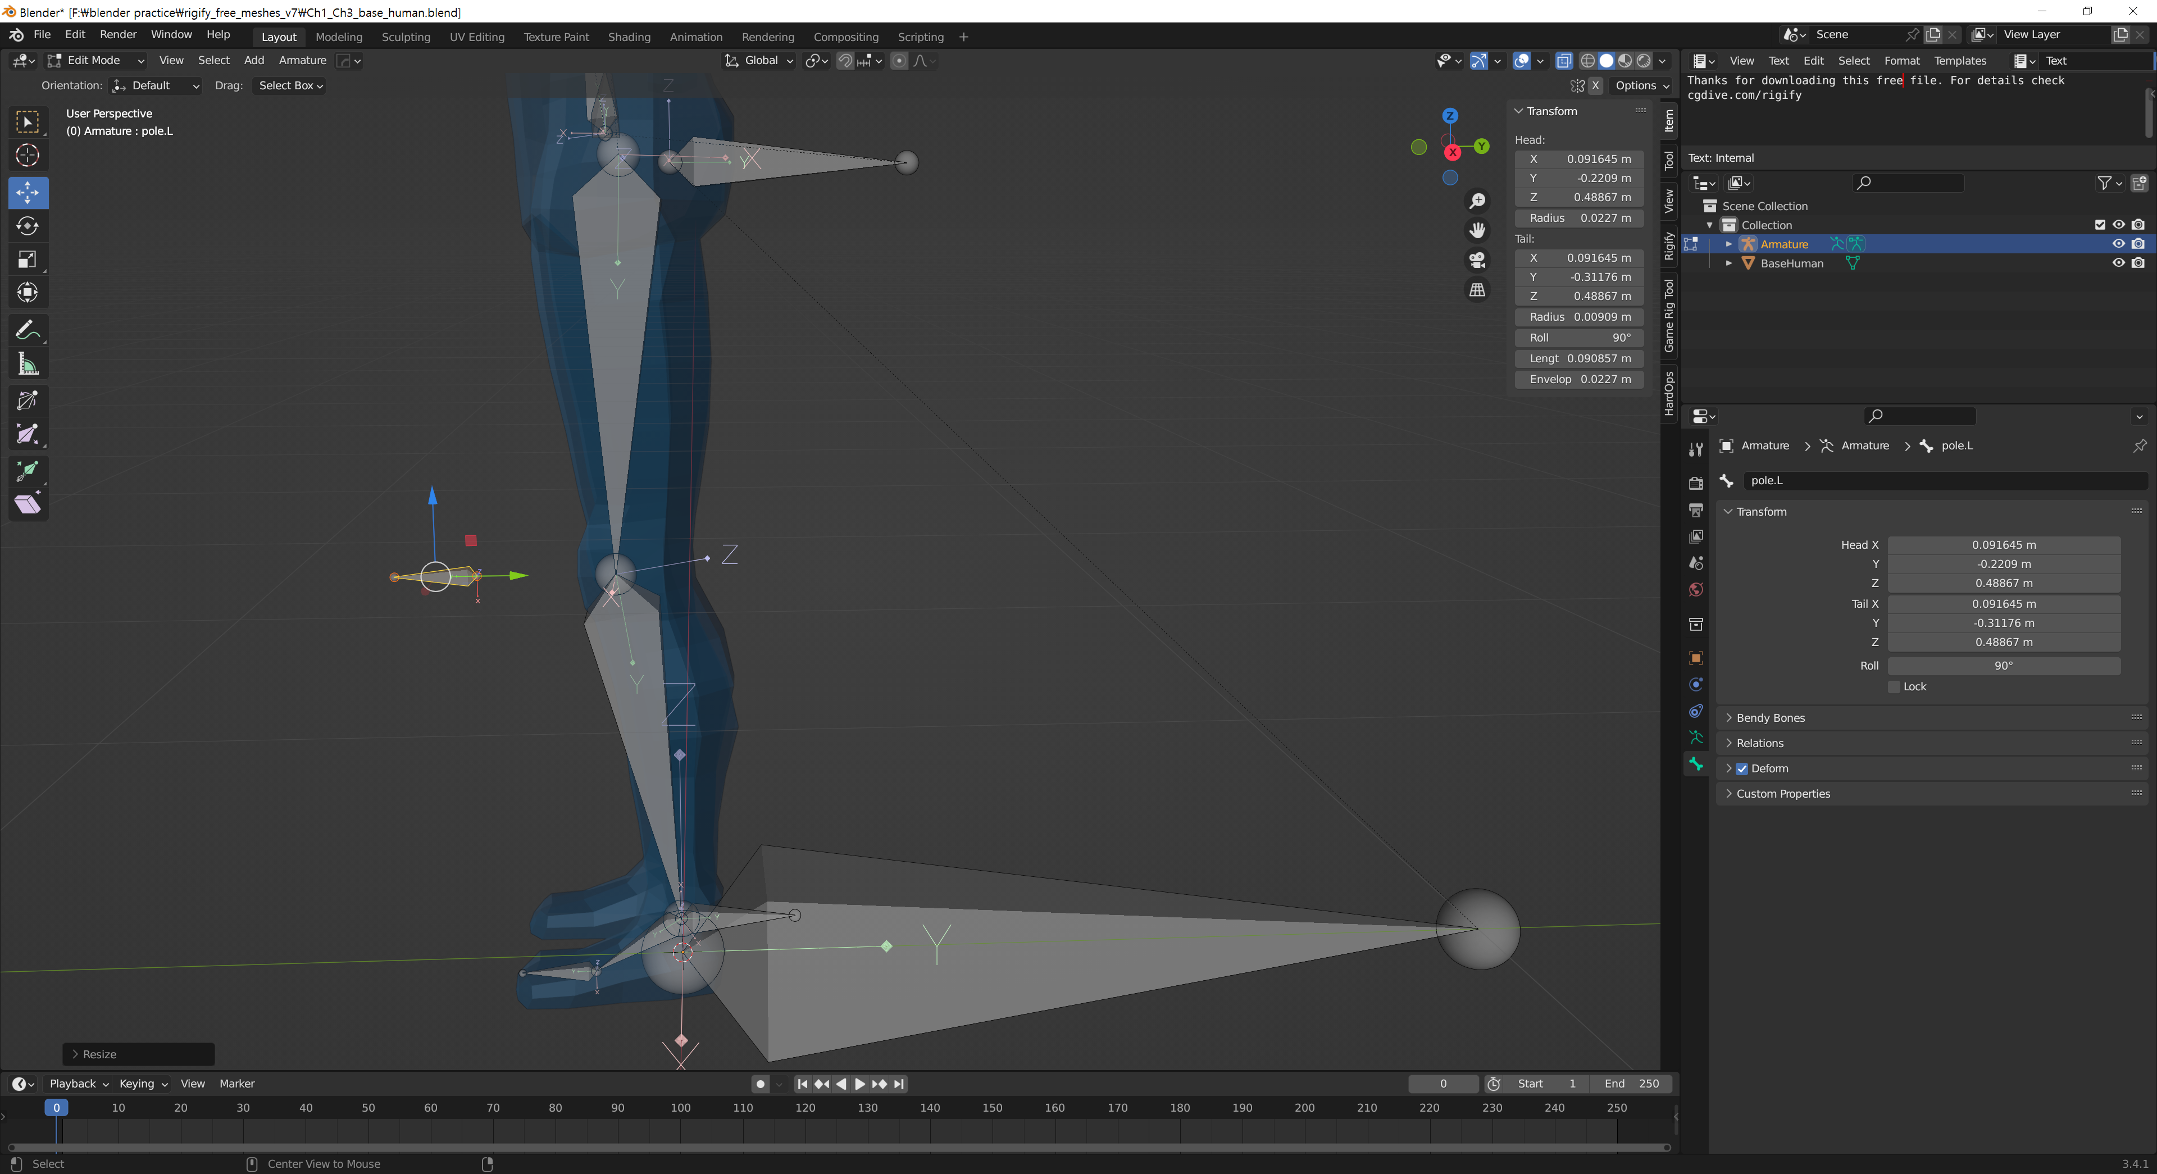The width and height of the screenshot is (2157, 1174).
Task: Expand the Bendy Bones panel
Action: 1770,718
